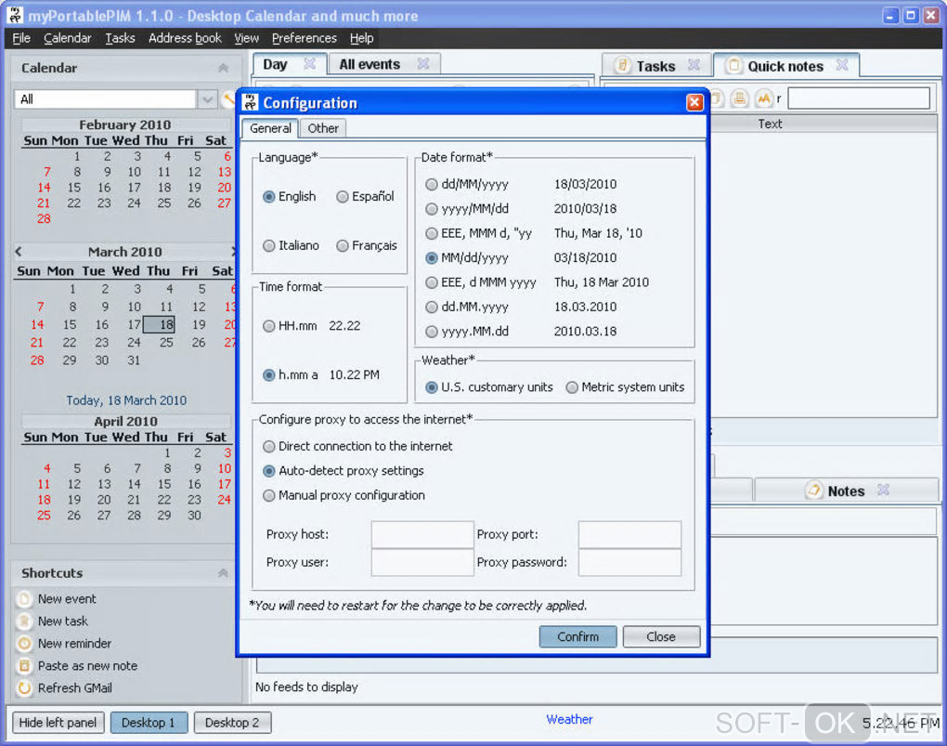Select the Español language option
The image size is (947, 746).
343,197
